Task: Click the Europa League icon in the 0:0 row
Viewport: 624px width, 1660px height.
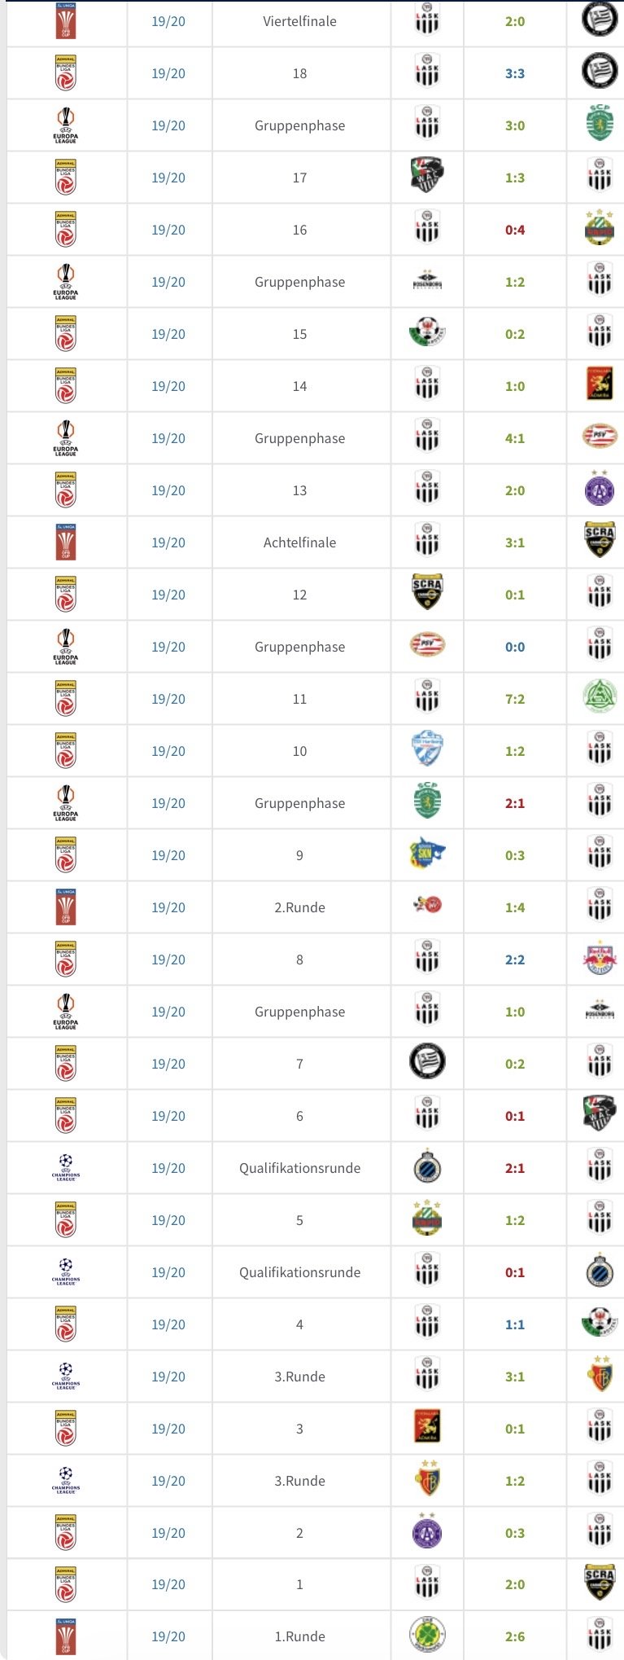Action: (x=66, y=647)
